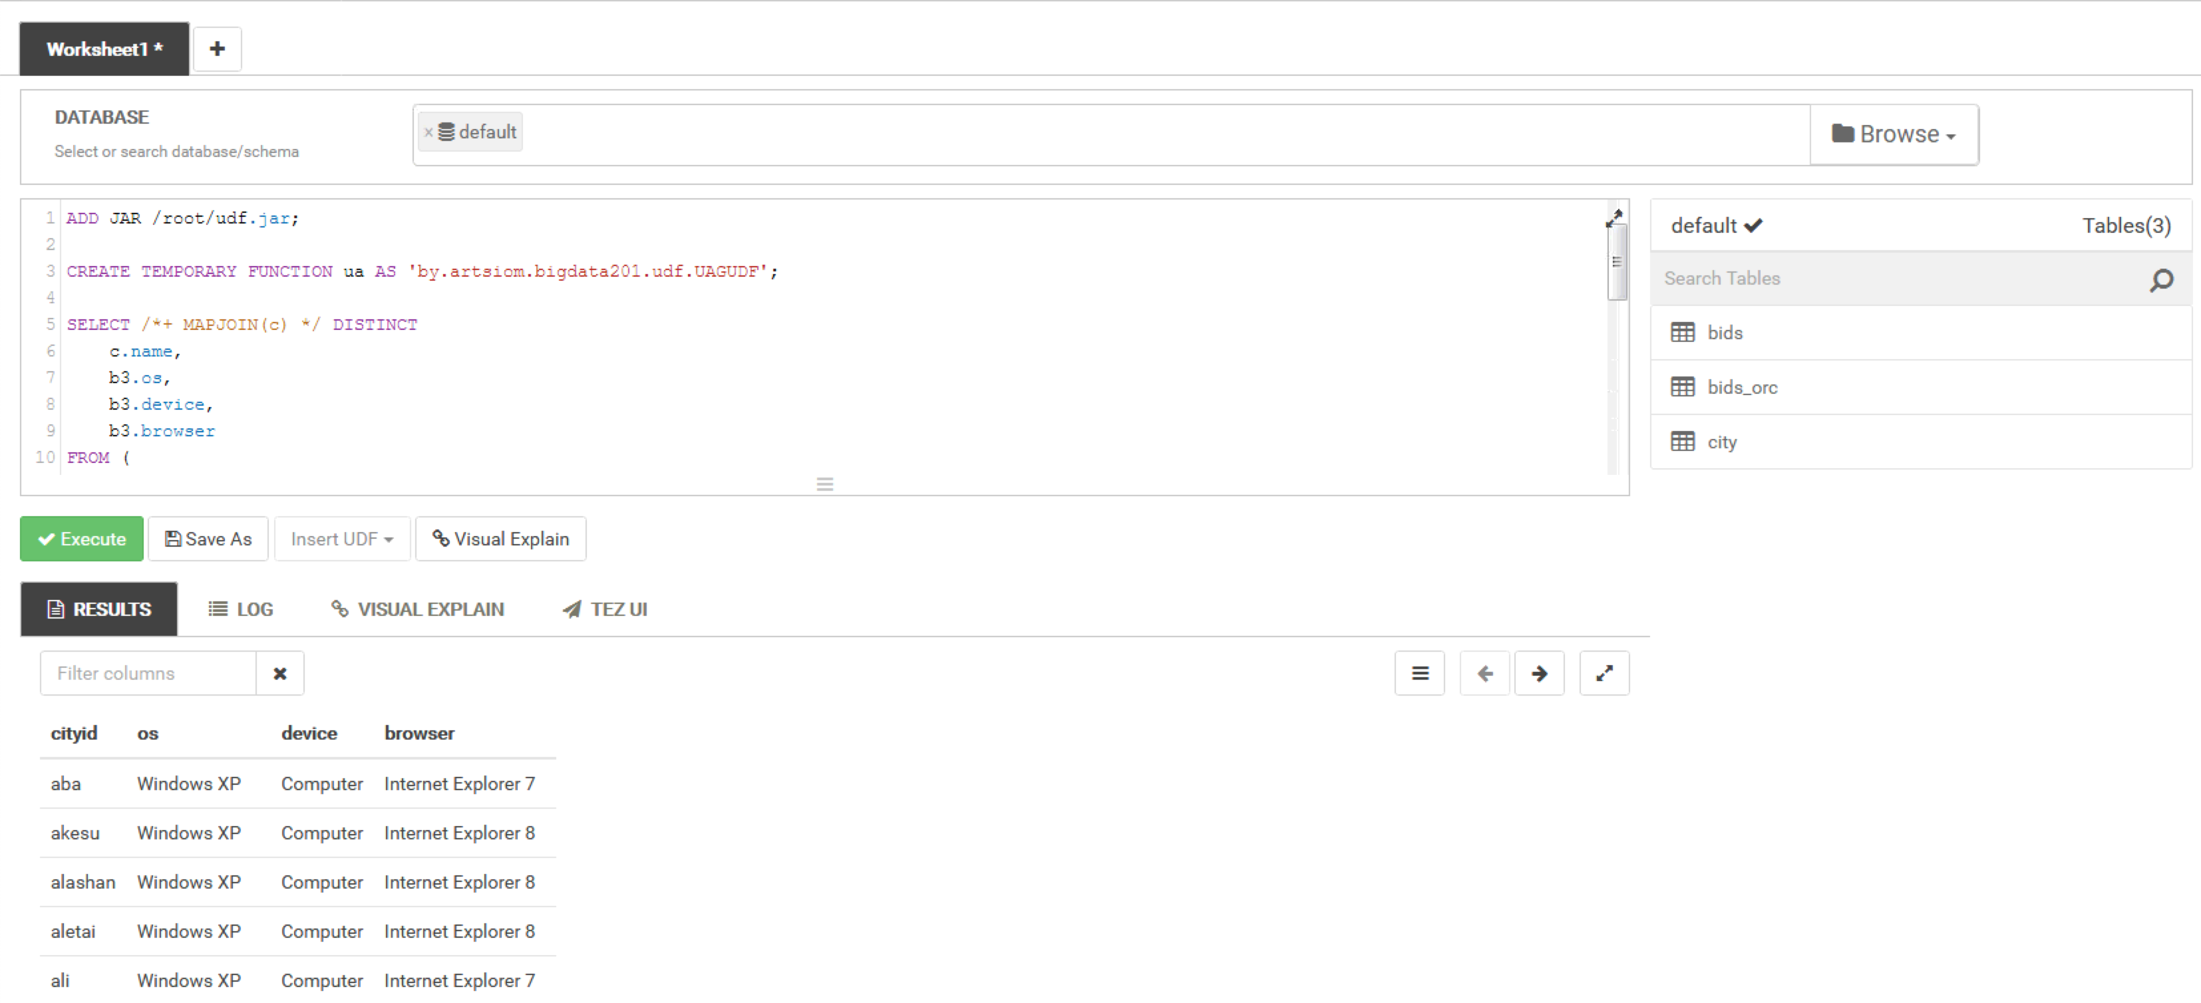
Task: Clear the filter columns search input
Action: (279, 673)
